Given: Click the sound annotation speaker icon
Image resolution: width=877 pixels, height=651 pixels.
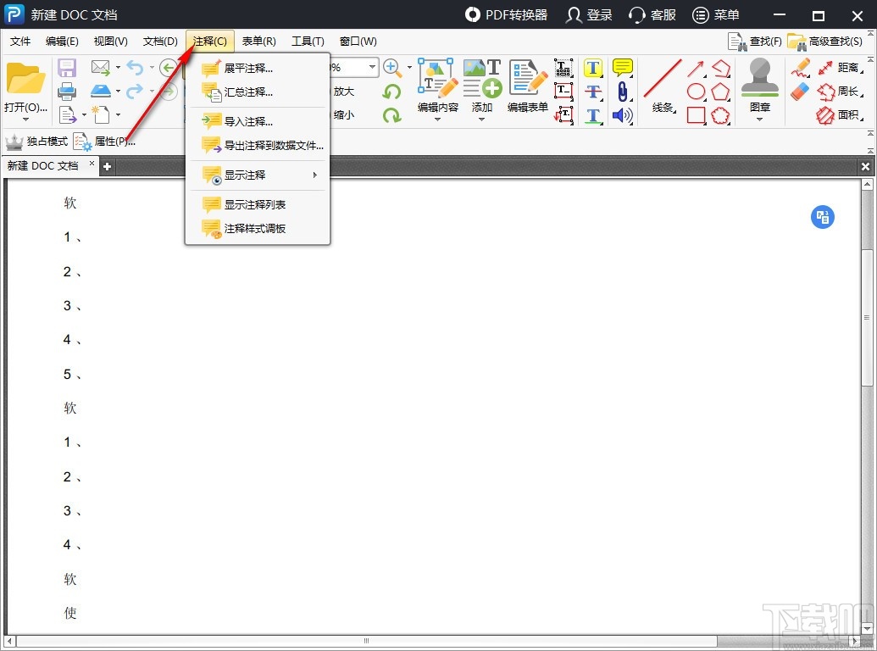Looking at the screenshot, I should tap(621, 115).
